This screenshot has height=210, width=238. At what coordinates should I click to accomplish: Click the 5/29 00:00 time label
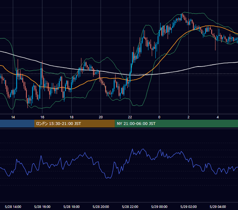159,206
